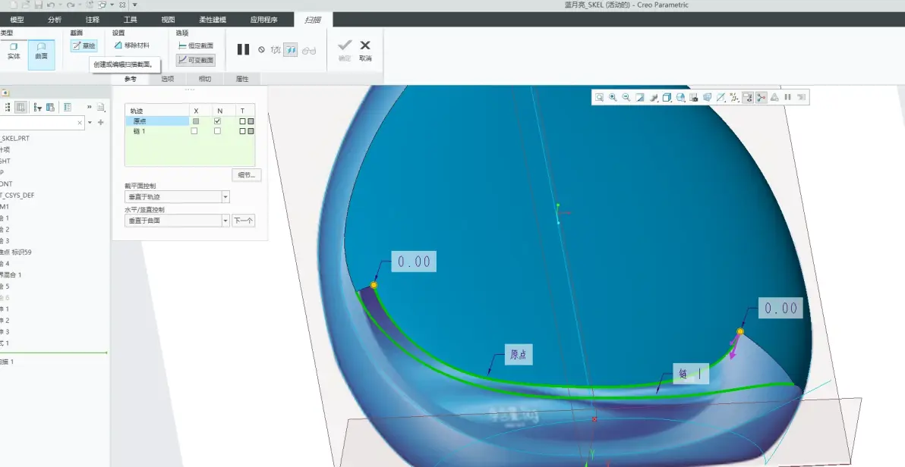
Task: Click the glasses preview icon
Action: point(309,50)
